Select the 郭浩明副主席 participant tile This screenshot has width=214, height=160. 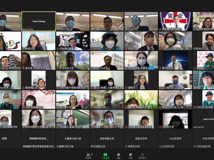(x=107, y=139)
